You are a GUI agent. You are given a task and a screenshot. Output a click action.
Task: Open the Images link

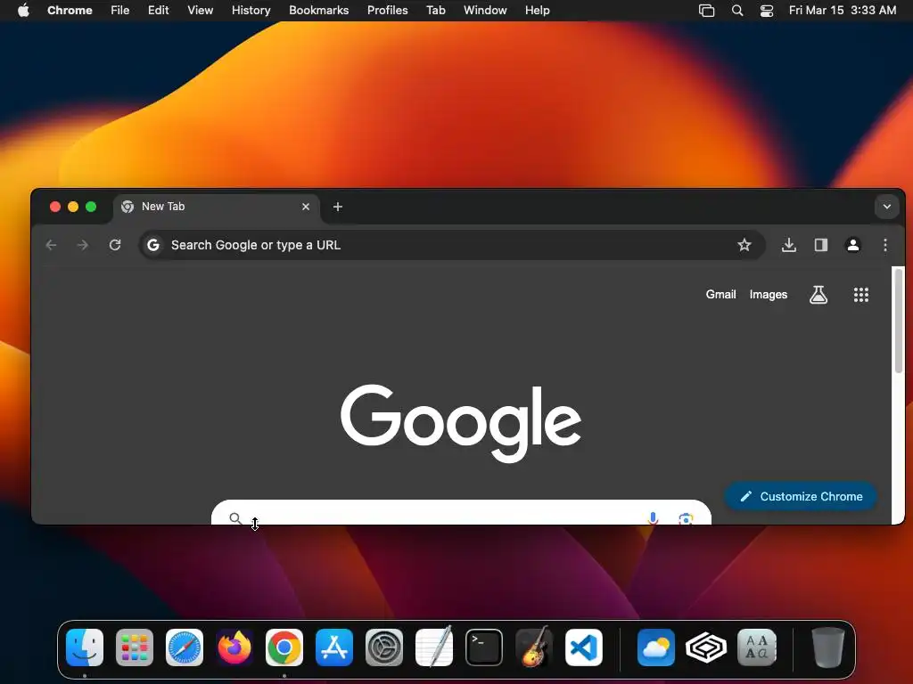[x=768, y=295]
